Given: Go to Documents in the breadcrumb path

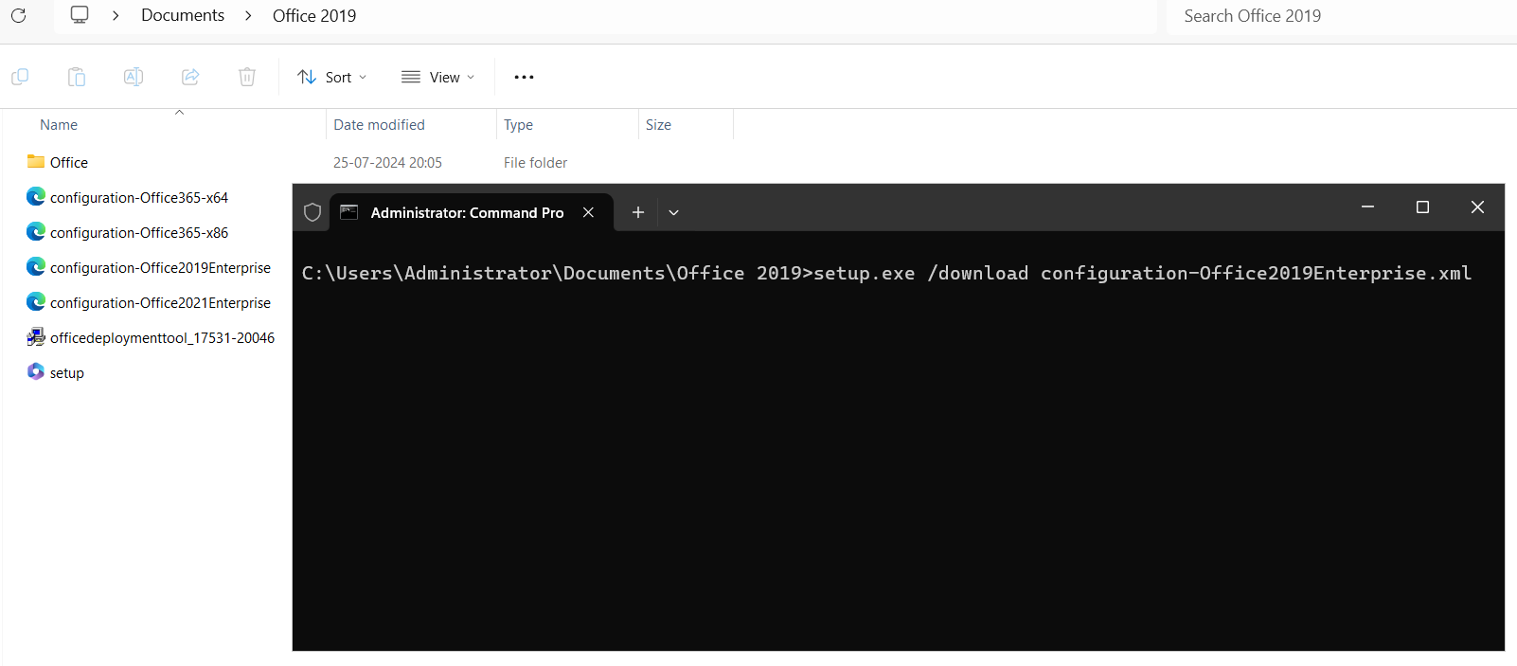Looking at the screenshot, I should click(183, 15).
